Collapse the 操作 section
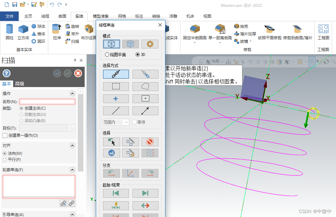 click(x=73, y=94)
